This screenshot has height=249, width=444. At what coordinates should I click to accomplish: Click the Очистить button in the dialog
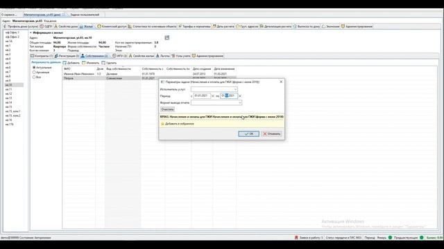(x=167, y=109)
